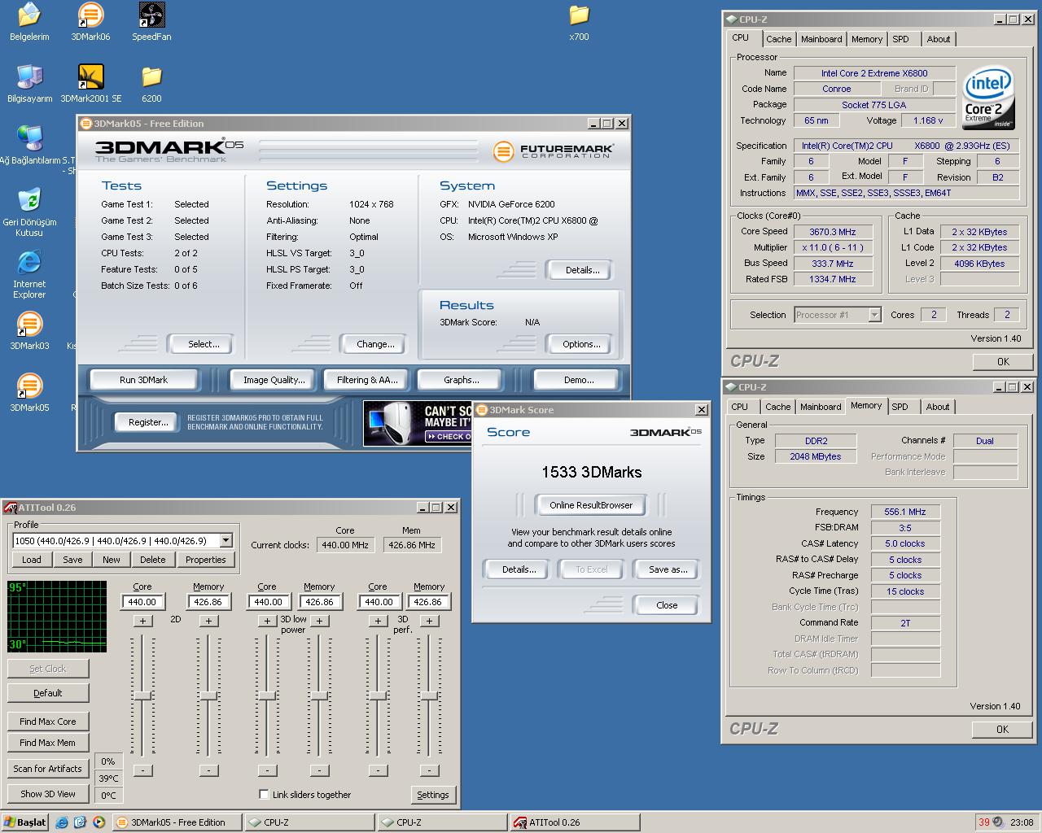Increase 2D Core clock with plus button

142,621
